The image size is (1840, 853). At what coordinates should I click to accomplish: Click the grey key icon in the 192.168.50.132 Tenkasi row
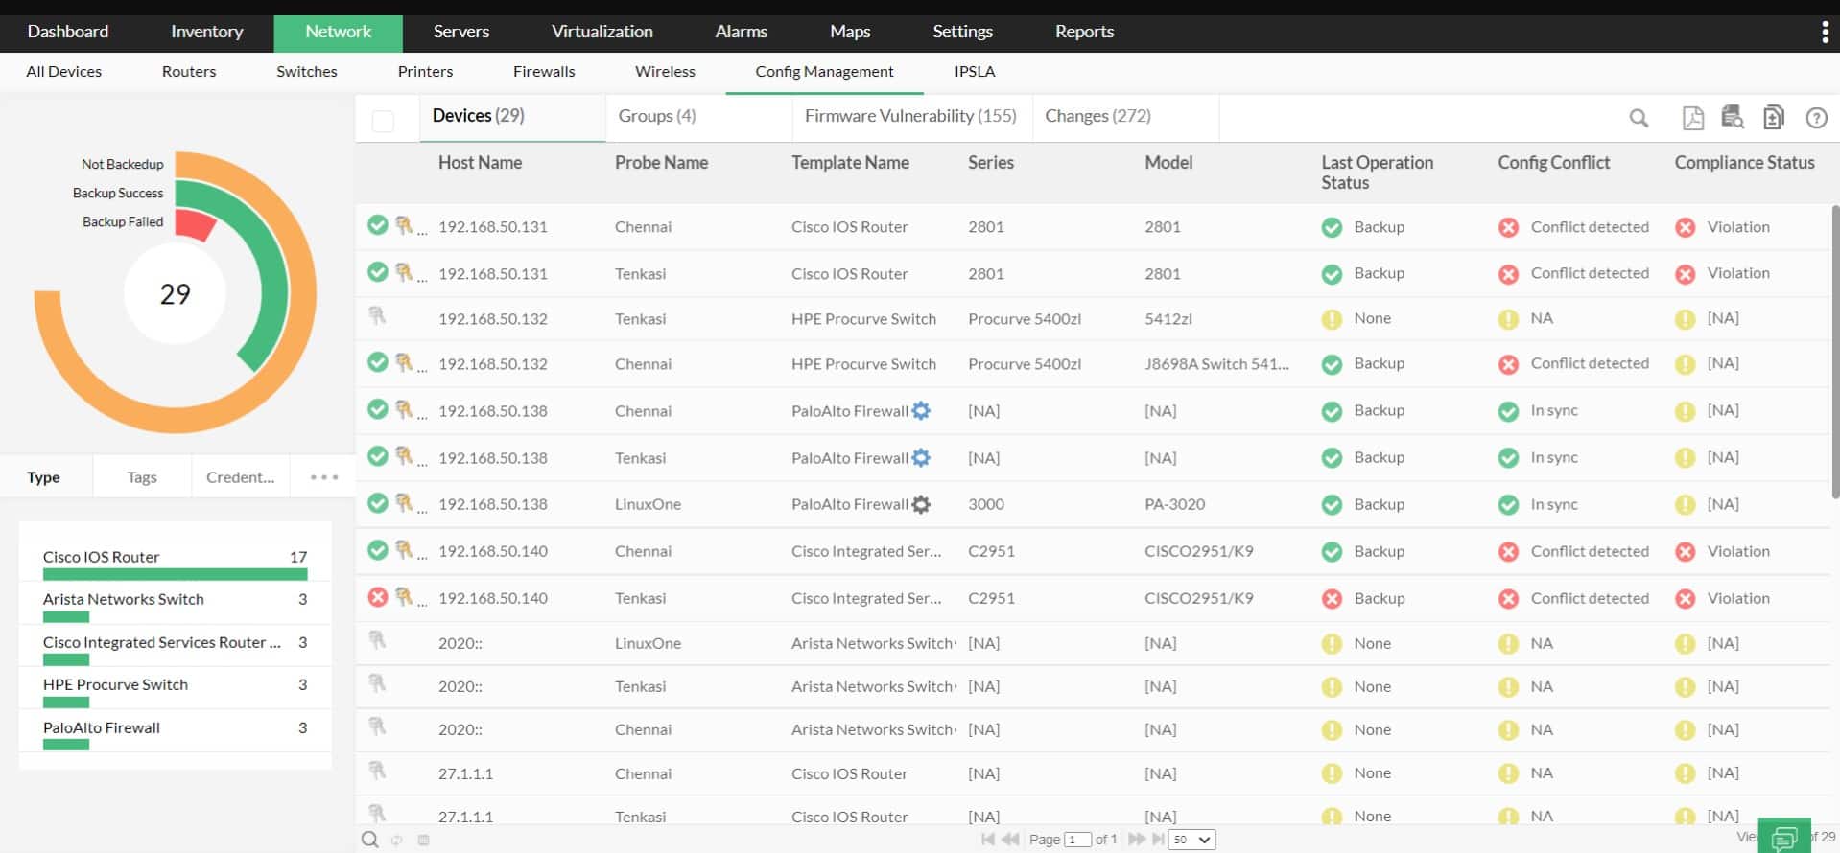tap(377, 314)
